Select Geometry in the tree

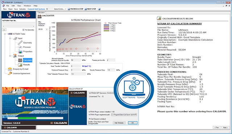[28, 43]
